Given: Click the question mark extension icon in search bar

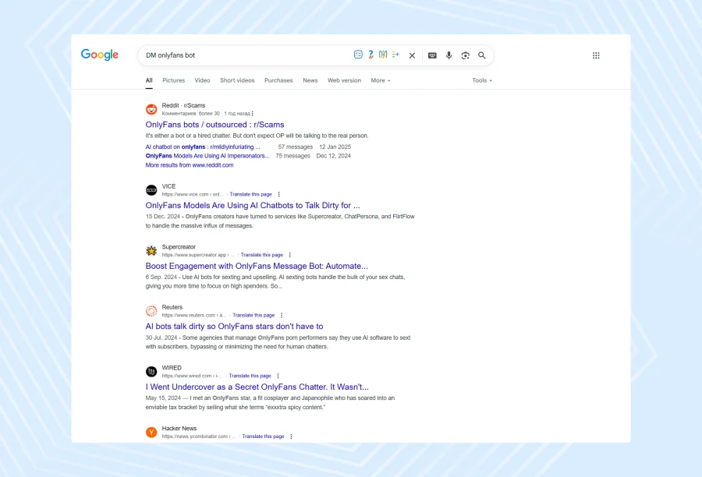Looking at the screenshot, I should tap(370, 55).
